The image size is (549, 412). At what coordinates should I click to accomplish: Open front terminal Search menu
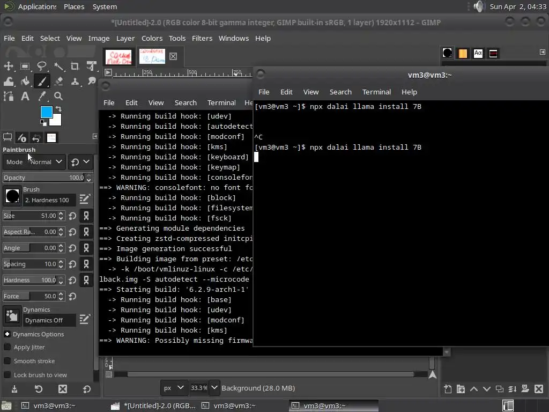coord(340,92)
